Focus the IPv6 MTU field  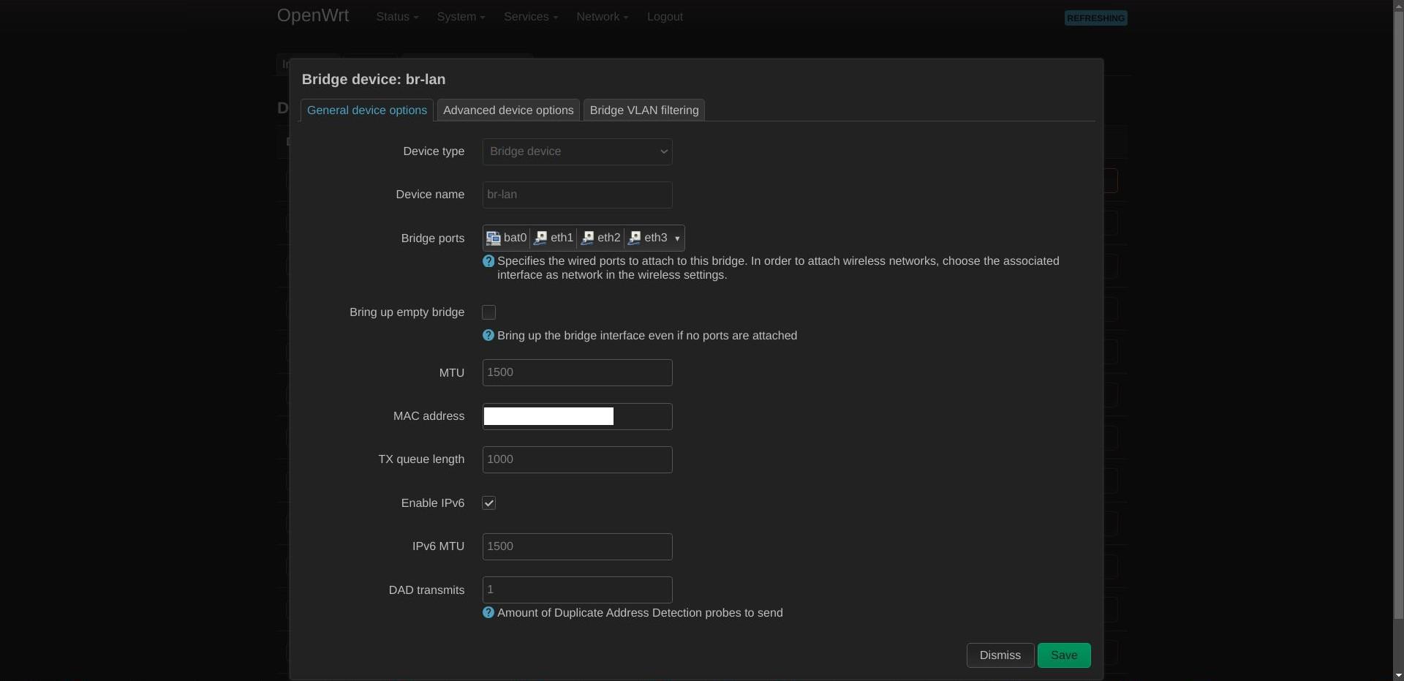pos(578,547)
